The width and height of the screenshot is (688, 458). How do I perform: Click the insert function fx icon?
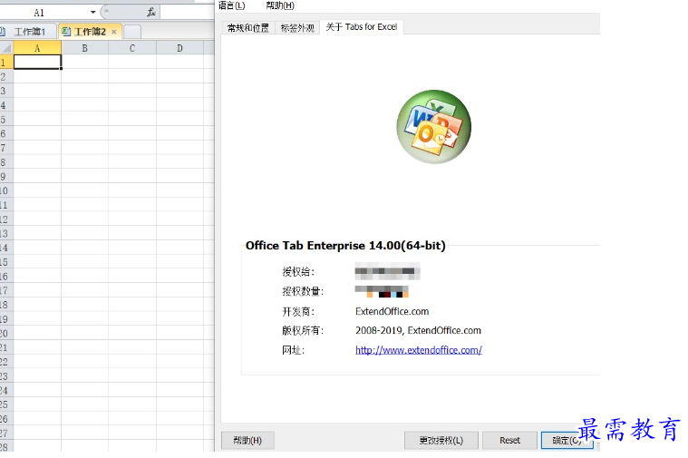[151, 13]
